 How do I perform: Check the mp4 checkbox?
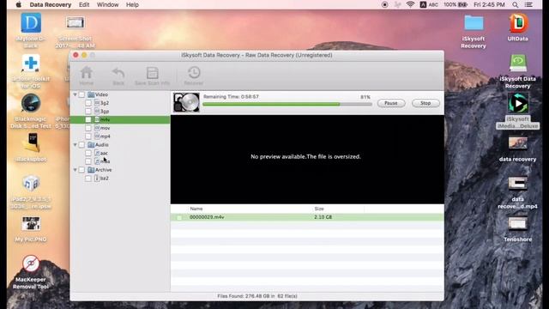[88, 136]
